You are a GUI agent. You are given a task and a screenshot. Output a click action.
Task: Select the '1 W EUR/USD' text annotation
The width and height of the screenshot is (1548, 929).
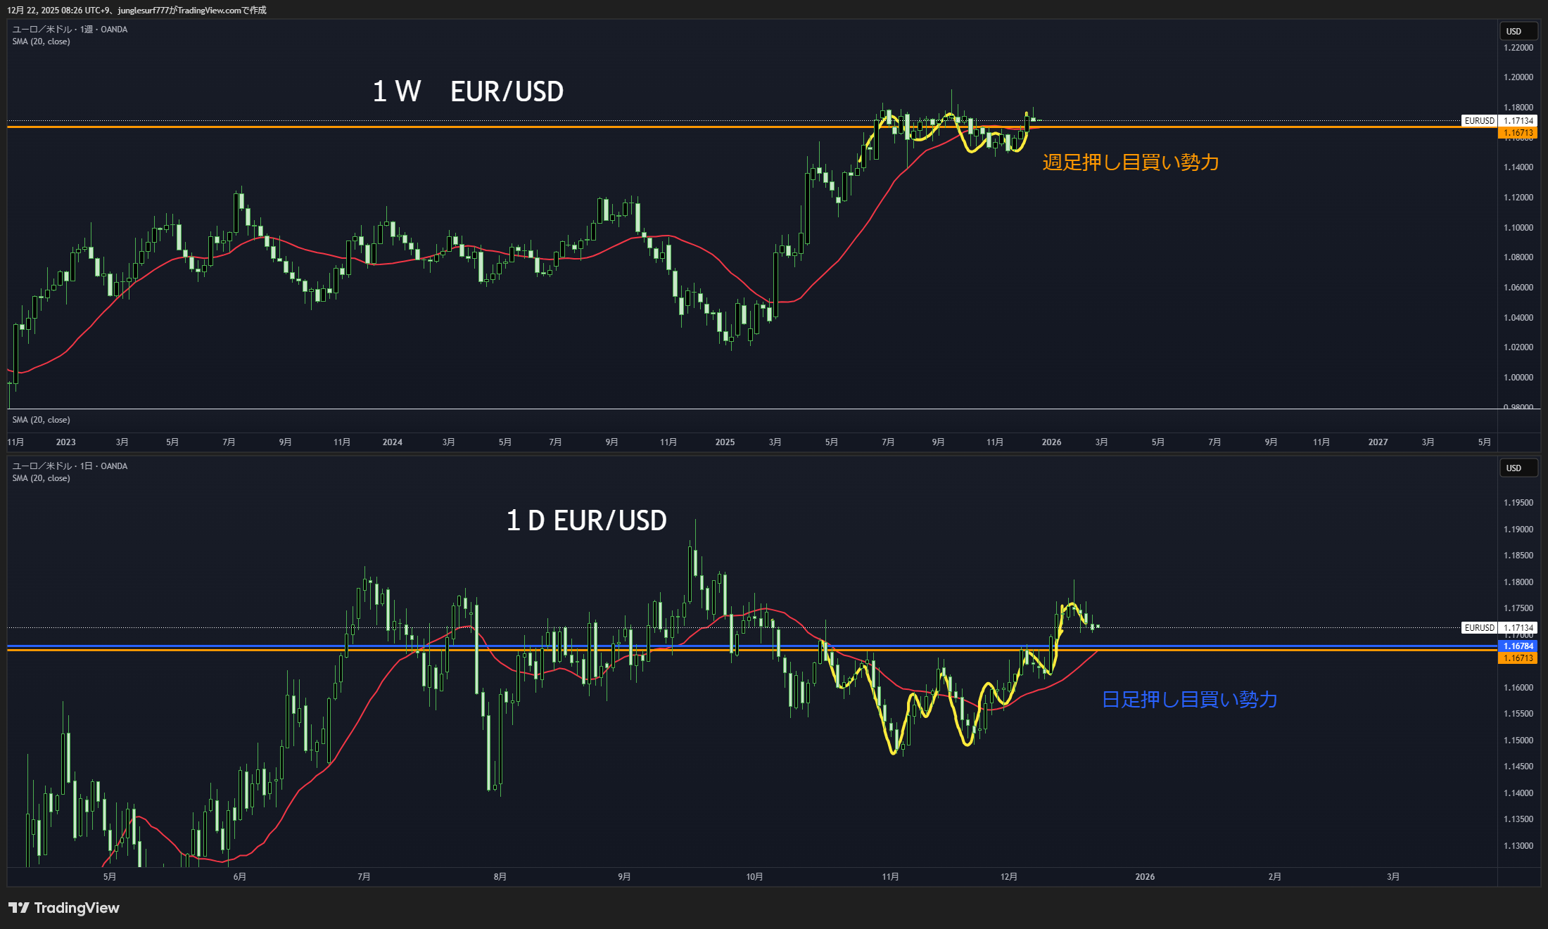tap(468, 91)
